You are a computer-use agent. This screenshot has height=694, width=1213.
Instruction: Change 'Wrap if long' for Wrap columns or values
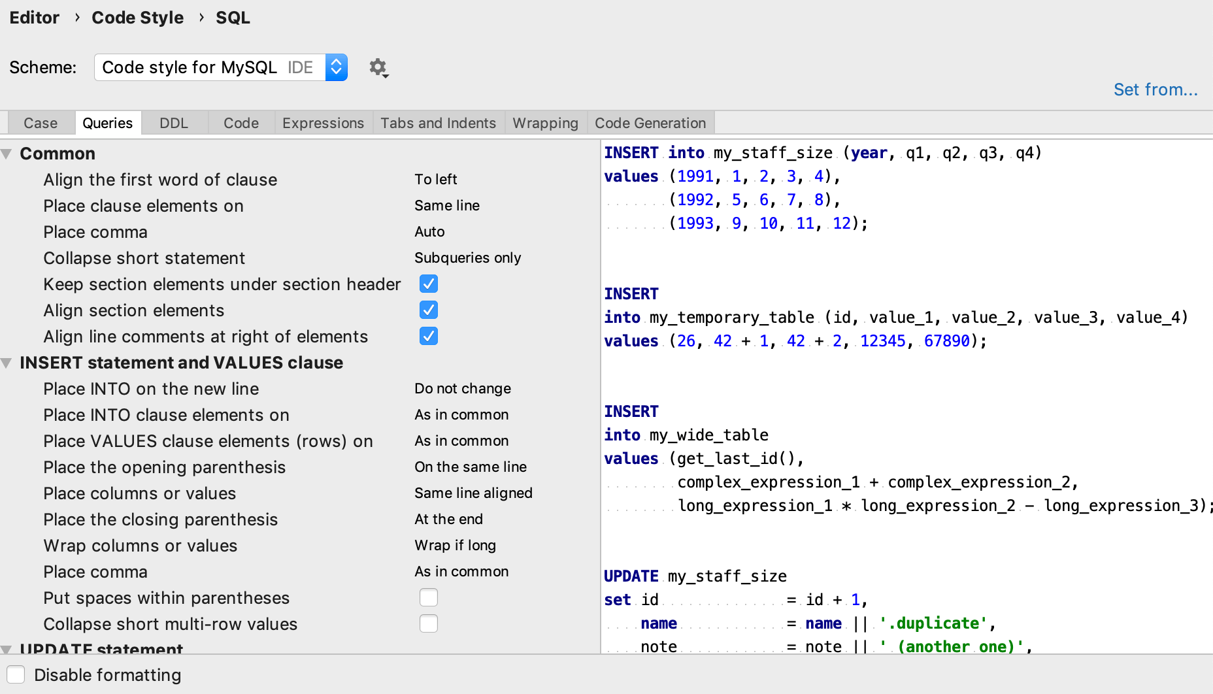point(455,545)
